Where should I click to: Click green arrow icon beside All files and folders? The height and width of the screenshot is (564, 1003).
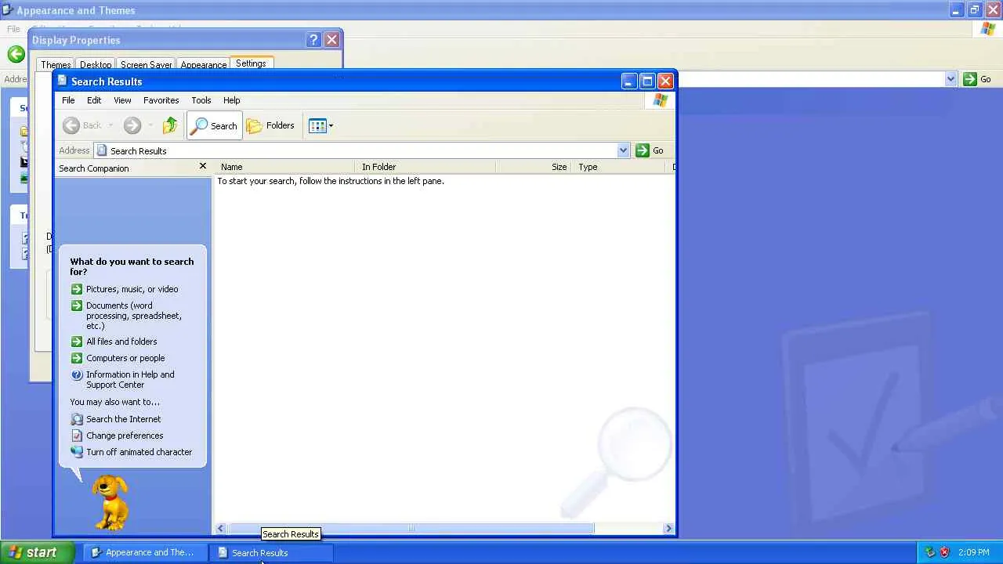(77, 342)
